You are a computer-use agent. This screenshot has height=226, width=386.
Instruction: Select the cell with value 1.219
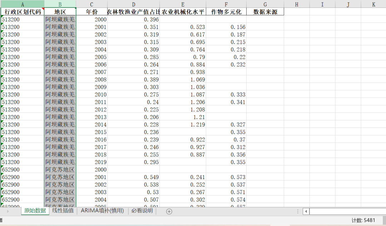(183, 124)
